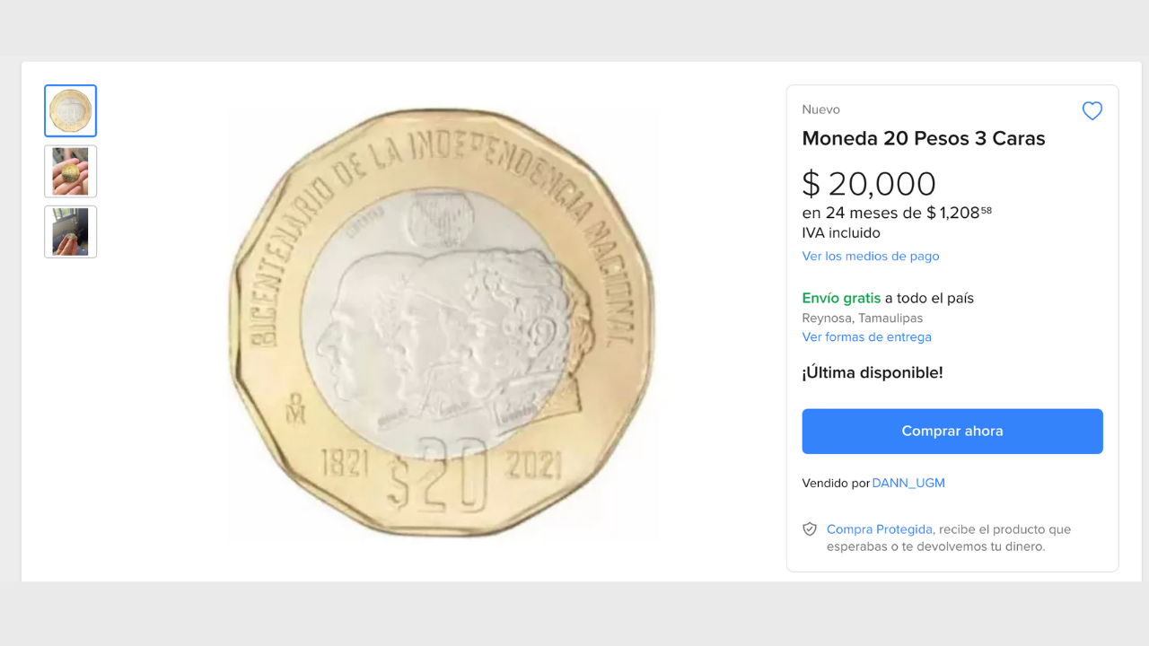The height and width of the screenshot is (646, 1149).
Task: Click the Compra Protegida shield icon
Action: [x=810, y=529]
